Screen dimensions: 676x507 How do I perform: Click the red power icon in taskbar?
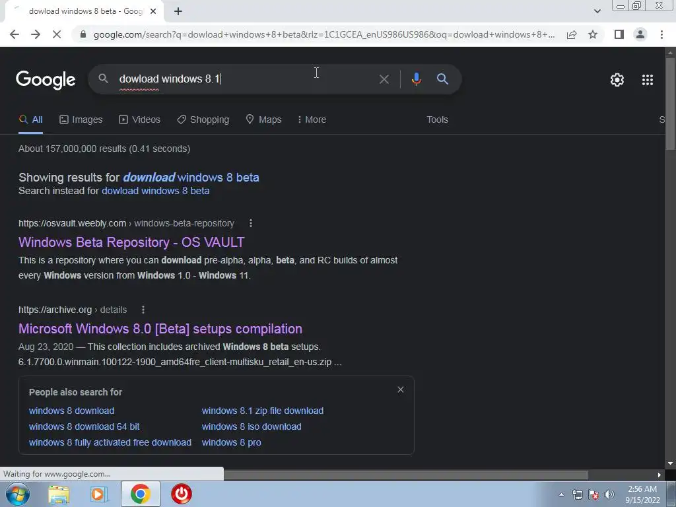182,494
